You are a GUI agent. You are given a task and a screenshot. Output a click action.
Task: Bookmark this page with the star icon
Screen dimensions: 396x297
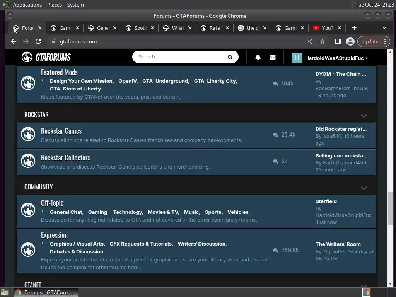pyautogui.click(x=323, y=41)
